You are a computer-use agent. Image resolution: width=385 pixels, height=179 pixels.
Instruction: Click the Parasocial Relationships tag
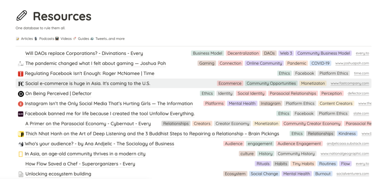(x=293, y=94)
